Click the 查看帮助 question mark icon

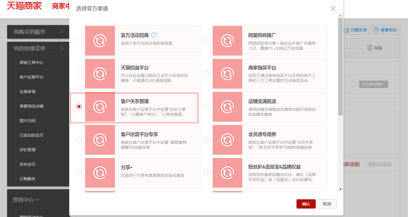tap(376, 30)
